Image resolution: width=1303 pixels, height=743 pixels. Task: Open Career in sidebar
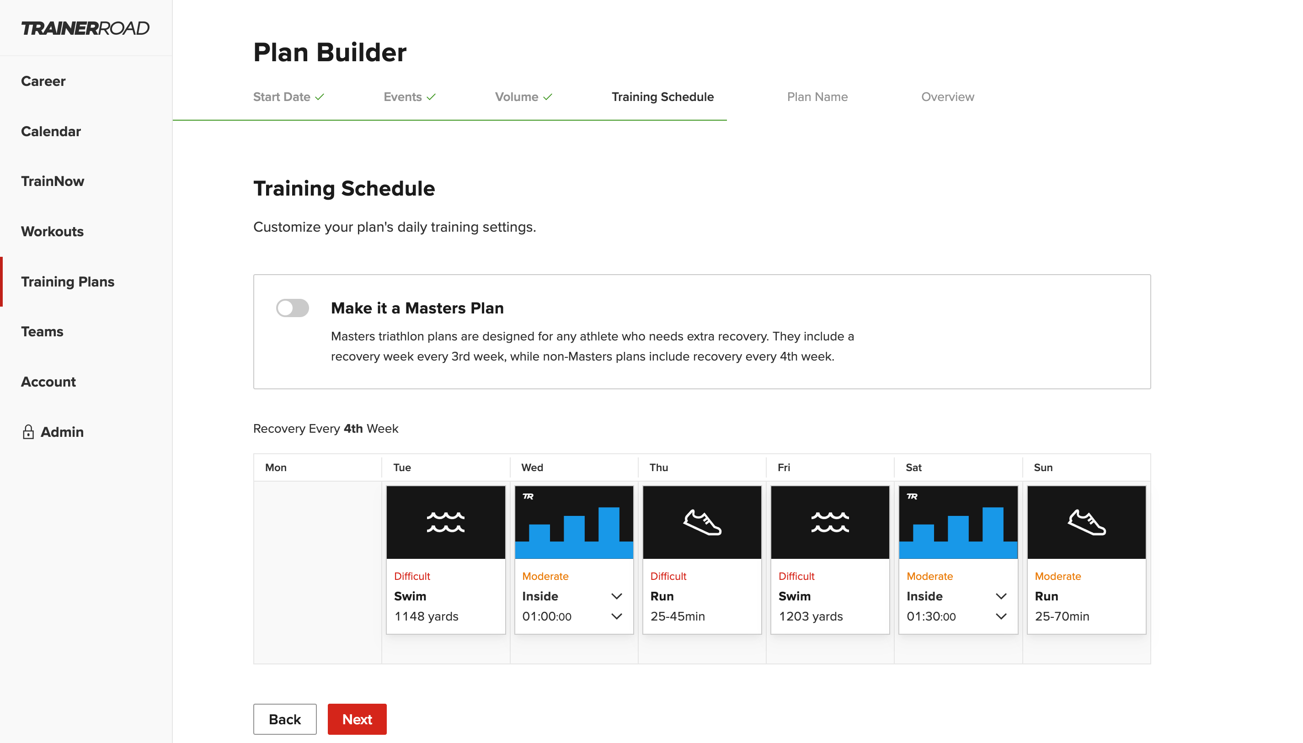pyautogui.click(x=43, y=81)
